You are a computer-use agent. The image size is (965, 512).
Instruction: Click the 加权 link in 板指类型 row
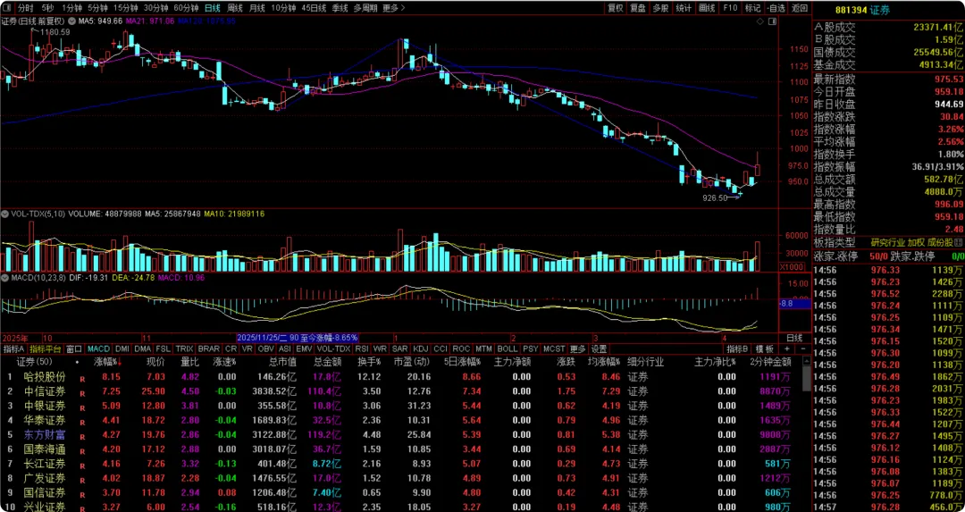pyautogui.click(x=917, y=242)
